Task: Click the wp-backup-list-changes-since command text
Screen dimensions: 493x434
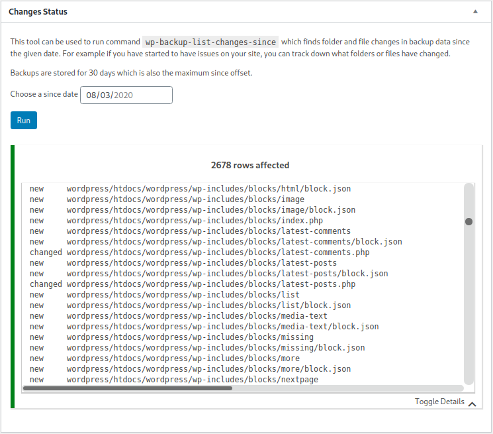Action: tap(210, 42)
